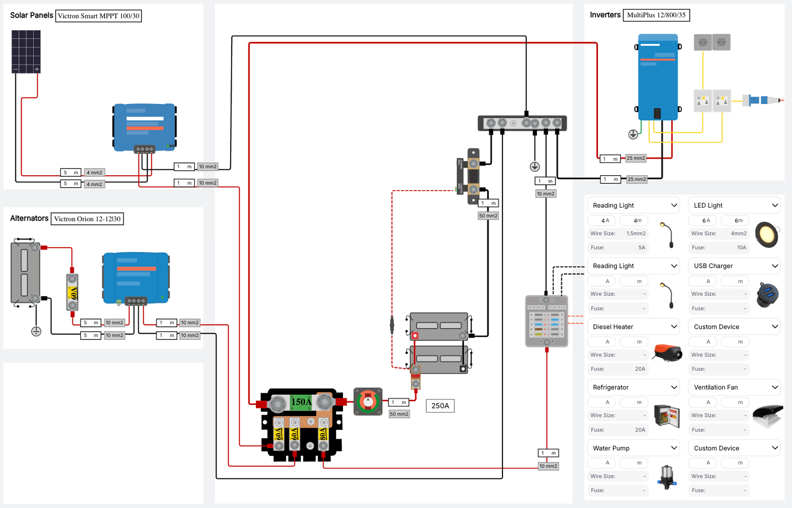Open the MultiPlus 12/800/35 inverter selector

[x=656, y=15]
